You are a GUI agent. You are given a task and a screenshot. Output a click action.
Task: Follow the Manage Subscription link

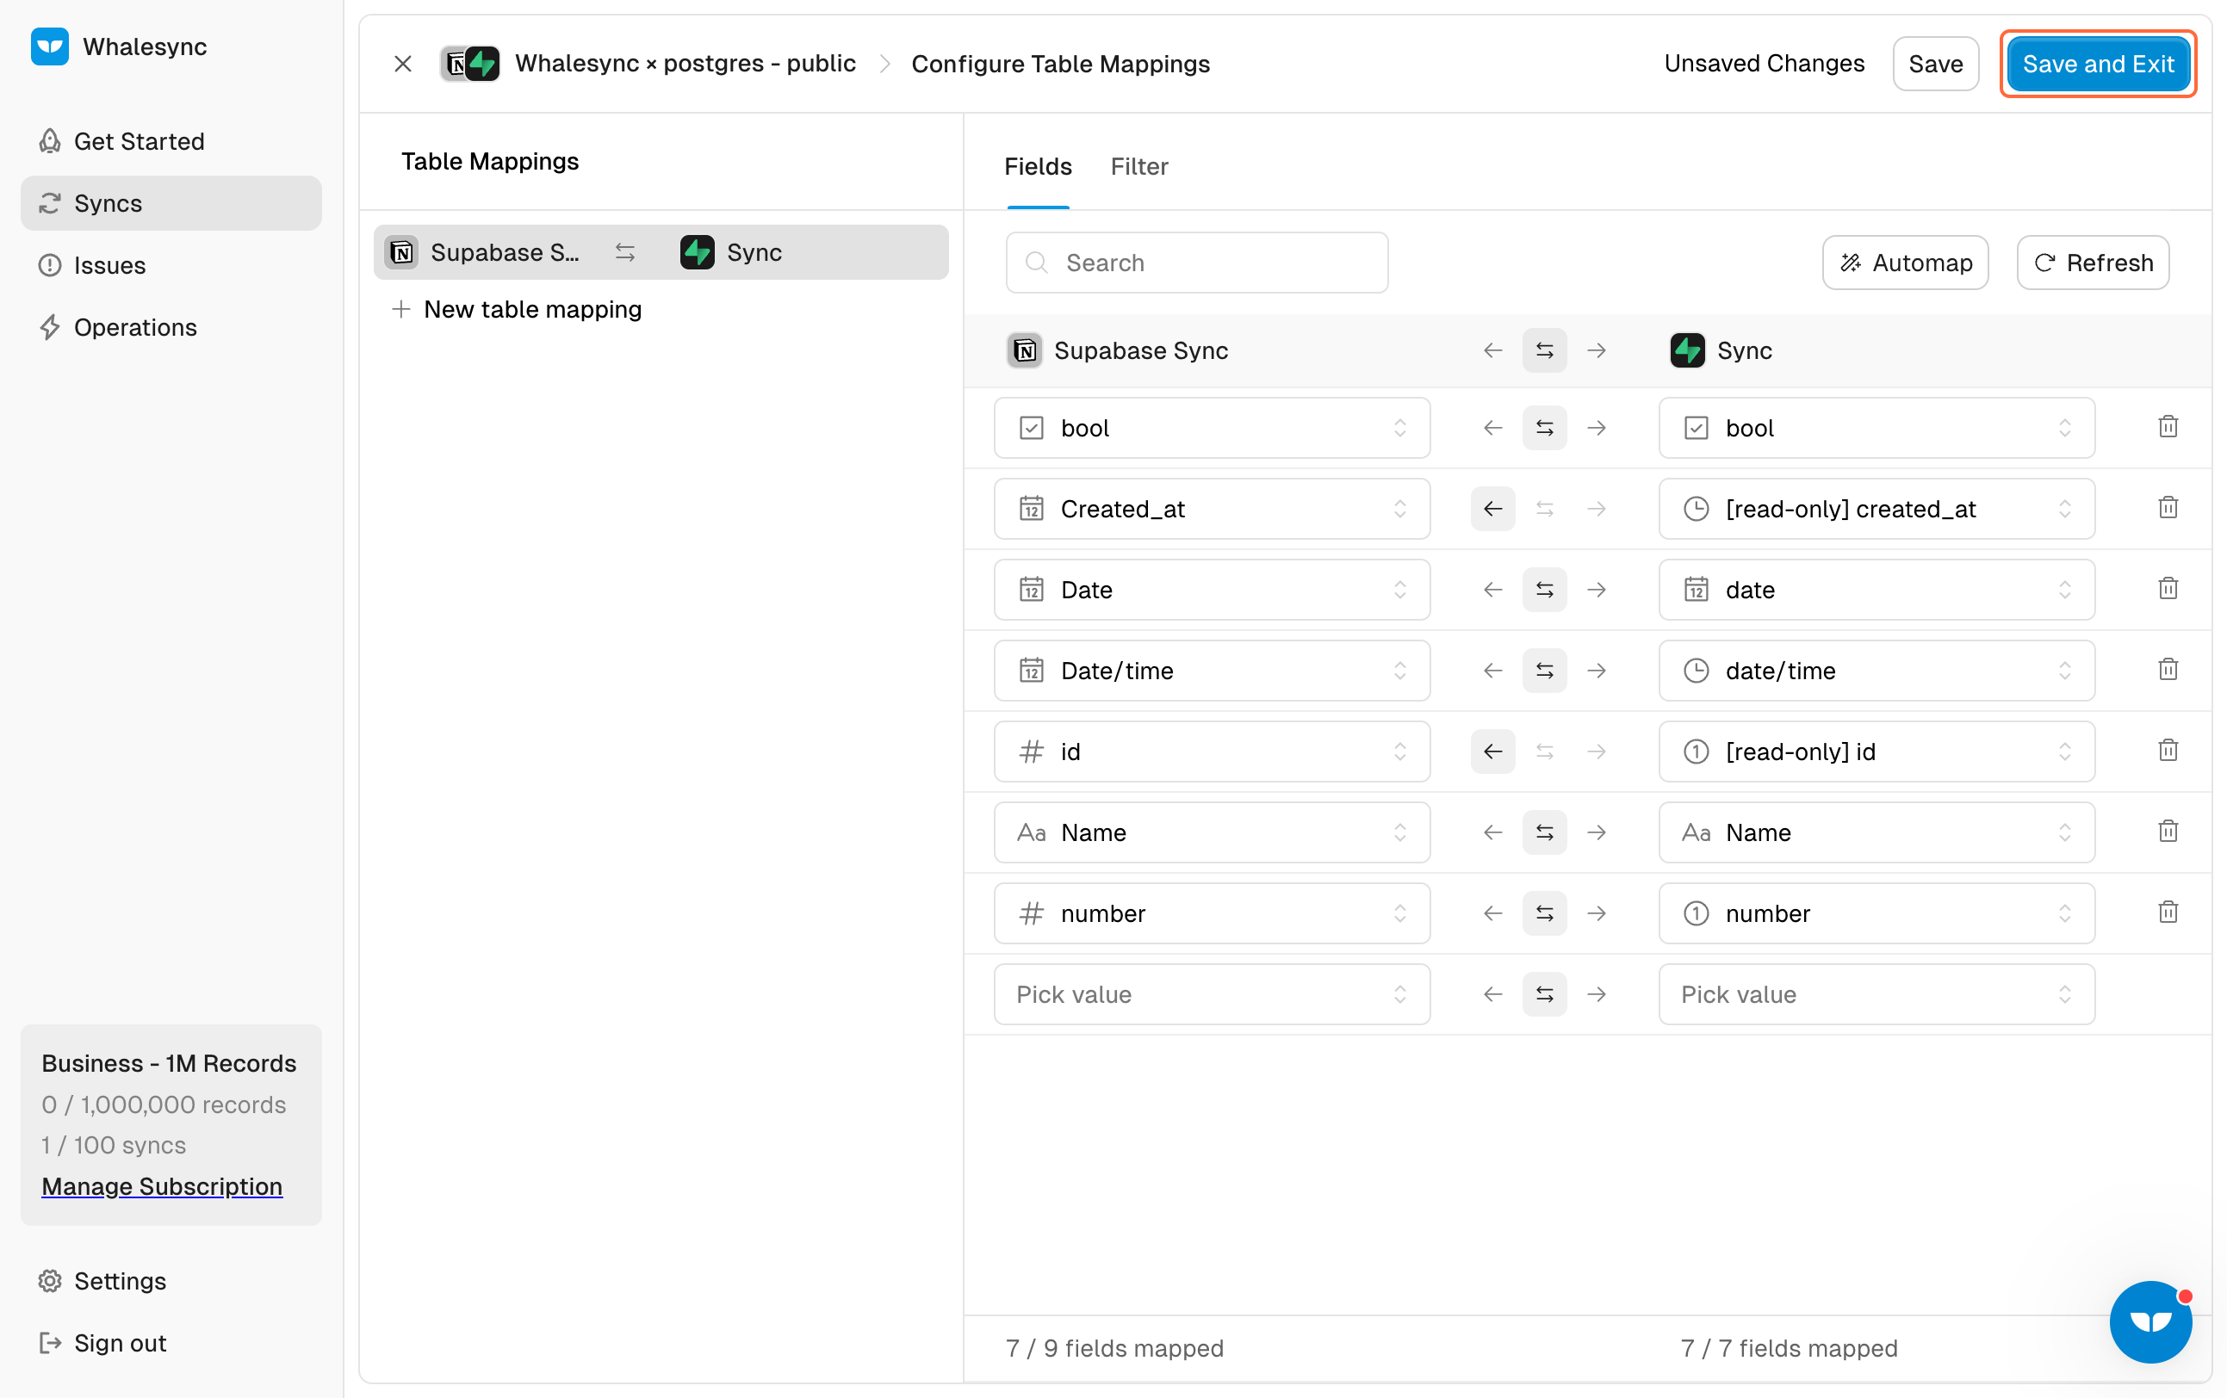[x=162, y=1185]
